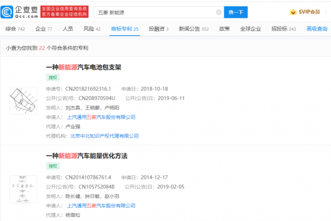Open patent title 一种新能源汽车能量优化方法
The height and width of the screenshot is (221, 331).
[x=87, y=156]
